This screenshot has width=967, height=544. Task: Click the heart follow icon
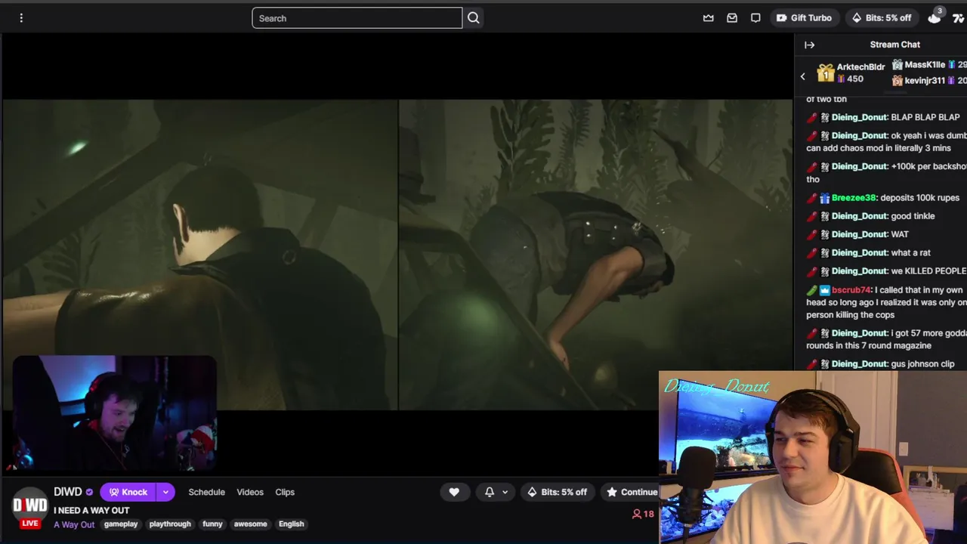coord(454,492)
